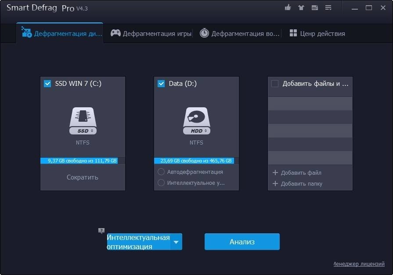The image size is (393, 275).
Task: Click the D: drive free space bar
Action: [197, 161]
